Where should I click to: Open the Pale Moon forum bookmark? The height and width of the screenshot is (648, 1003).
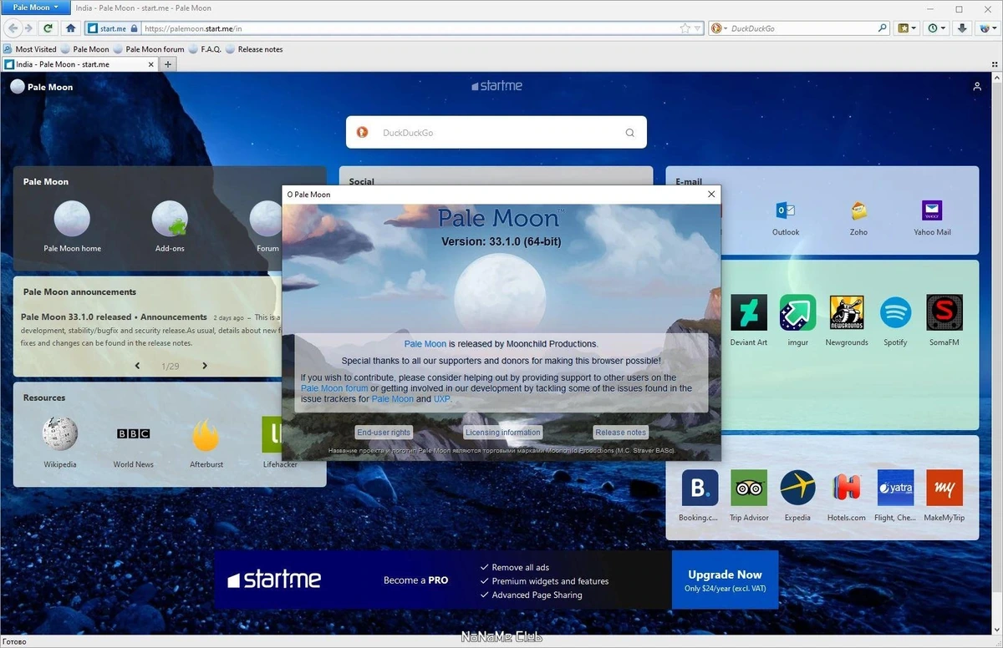click(x=149, y=49)
